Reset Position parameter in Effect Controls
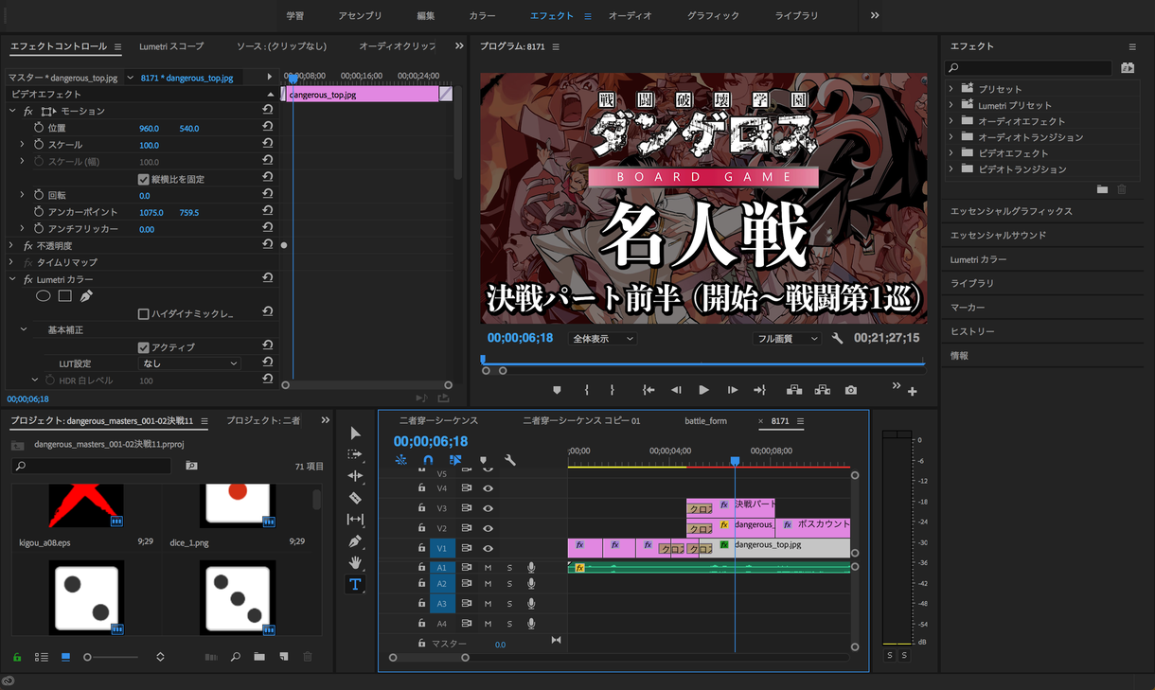 click(x=268, y=128)
